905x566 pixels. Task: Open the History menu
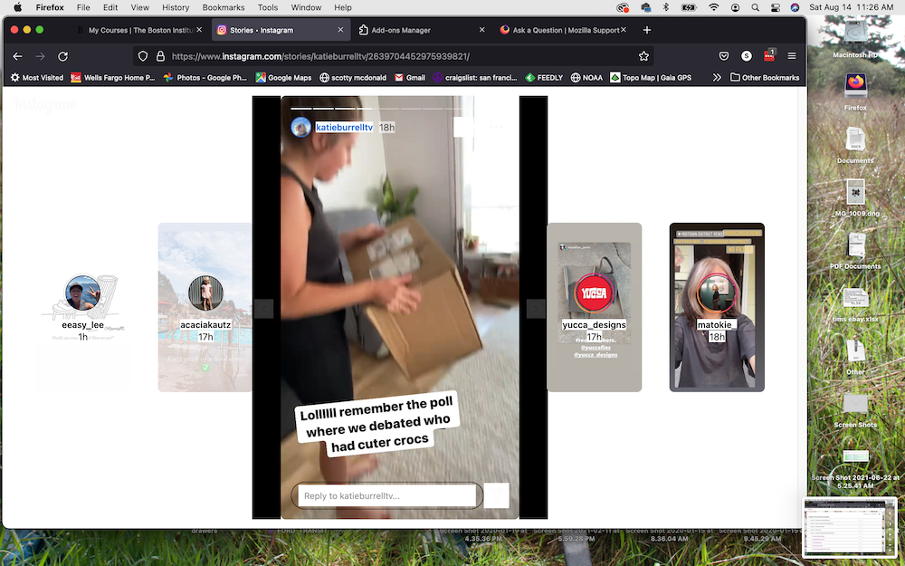[x=176, y=7]
